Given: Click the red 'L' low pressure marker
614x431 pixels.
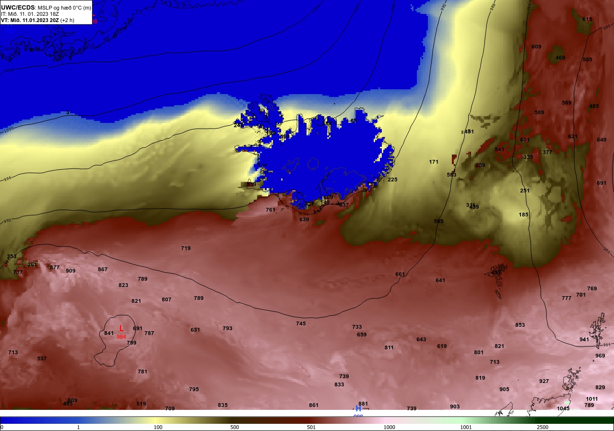Looking at the screenshot, I should (121, 329).
